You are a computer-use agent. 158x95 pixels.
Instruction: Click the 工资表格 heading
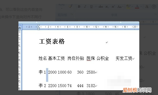(x=52, y=41)
